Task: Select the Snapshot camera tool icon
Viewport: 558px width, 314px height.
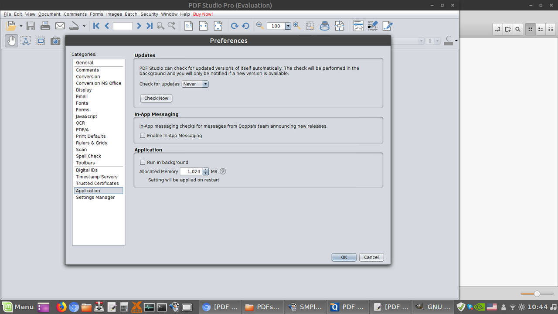Action: pyautogui.click(x=55, y=41)
